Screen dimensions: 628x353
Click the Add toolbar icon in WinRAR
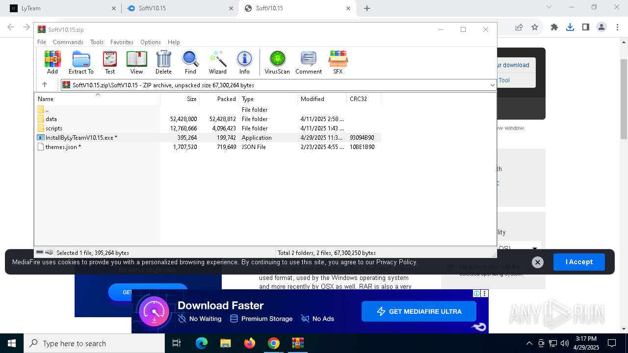point(52,62)
